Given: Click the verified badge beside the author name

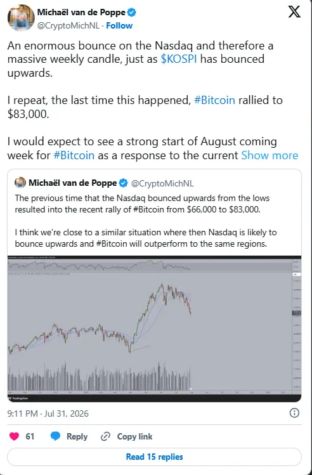Looking at the screenshot, I should 132,13.
